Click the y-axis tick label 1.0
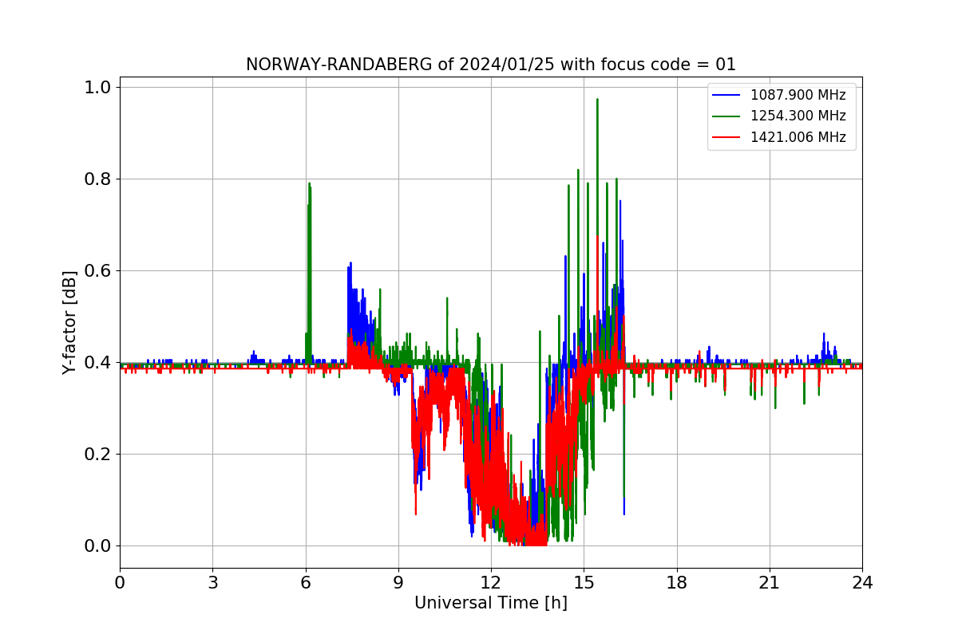 97,88
